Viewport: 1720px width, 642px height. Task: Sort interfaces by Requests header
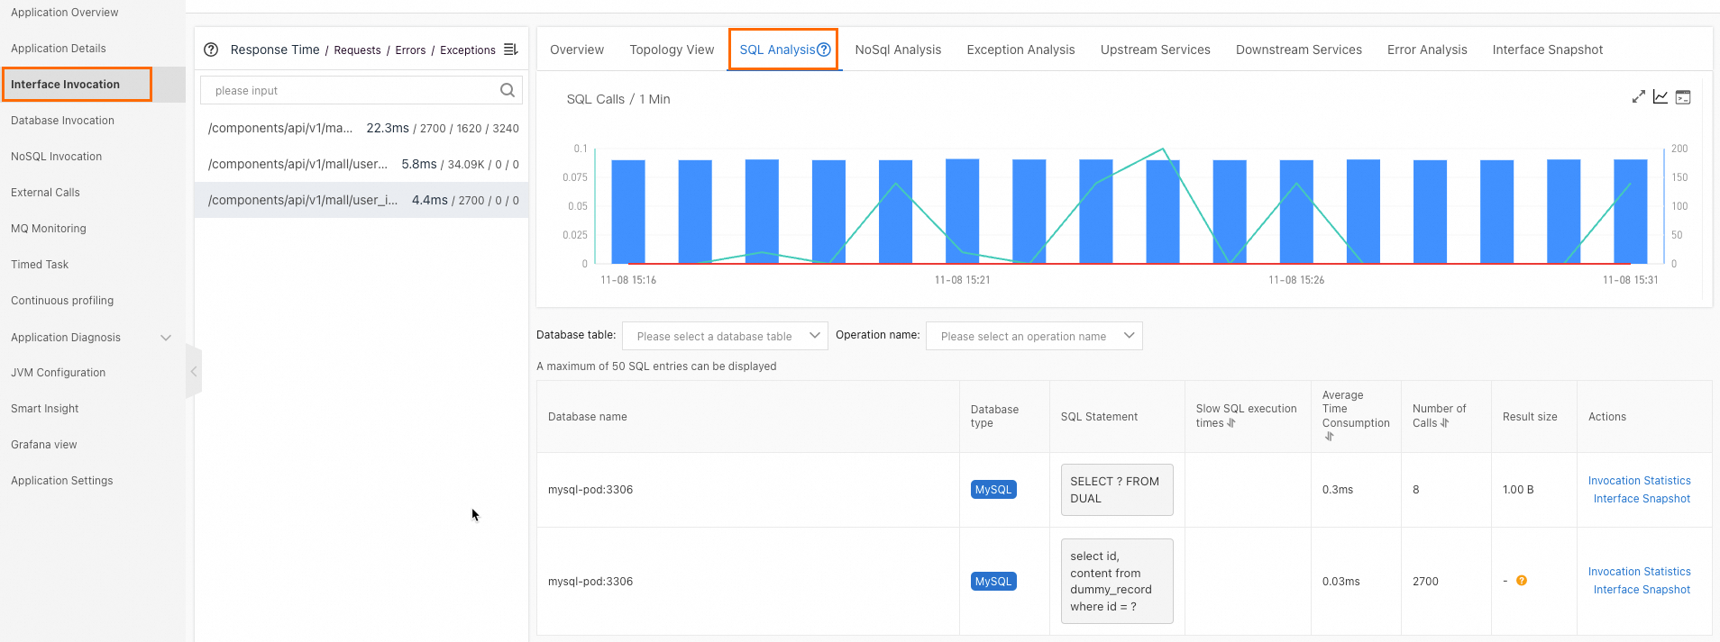pos(357,50)
